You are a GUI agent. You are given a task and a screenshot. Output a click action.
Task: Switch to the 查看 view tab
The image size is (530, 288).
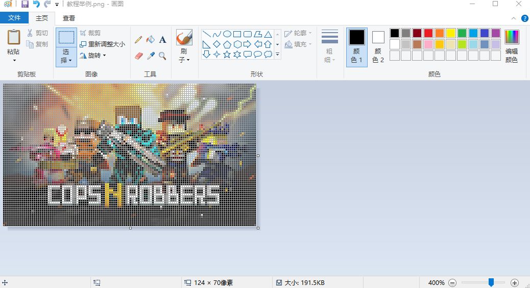[69, 18]
